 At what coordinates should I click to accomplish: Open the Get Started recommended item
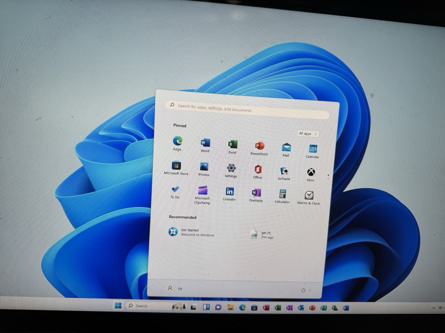tap(192, 232)
